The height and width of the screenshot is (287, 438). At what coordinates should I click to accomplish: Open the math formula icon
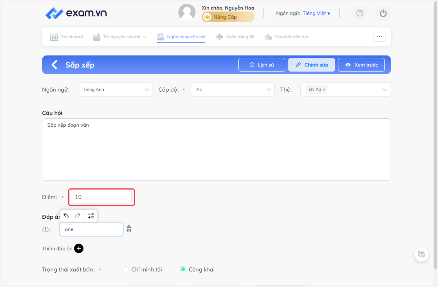(x=91, y=216)
